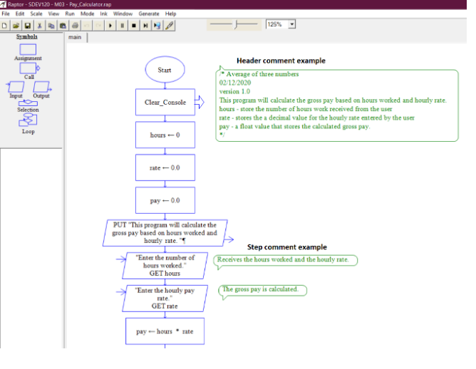476x369 pixels.
Task: Select the hours ← 0 assignment box
Action: pyautogui.click(x=165, y=135)
